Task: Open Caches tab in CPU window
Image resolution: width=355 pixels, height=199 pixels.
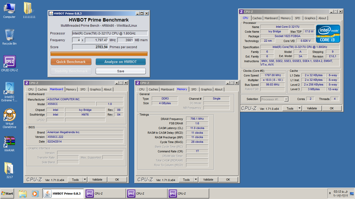Action: 257,18
